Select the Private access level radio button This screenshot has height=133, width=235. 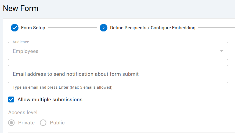point(11,123)
